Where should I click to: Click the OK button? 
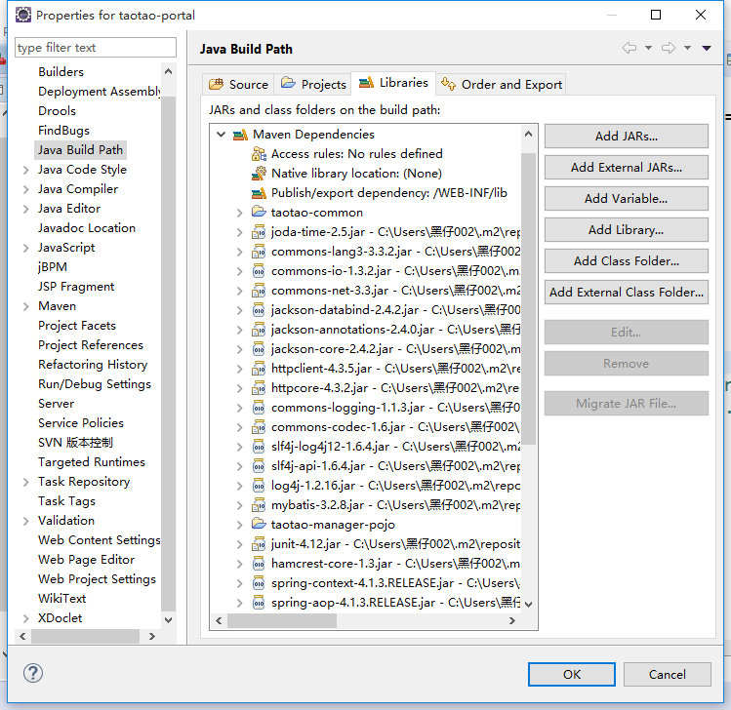pyautogui.click(x=572, y=674)
